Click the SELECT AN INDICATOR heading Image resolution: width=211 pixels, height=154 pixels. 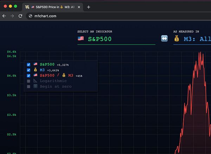point(95,32)
